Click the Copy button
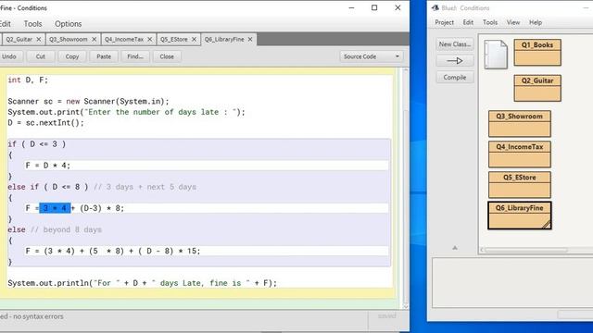The width and height of the screenshot is (593, 333). pos(72,56)
